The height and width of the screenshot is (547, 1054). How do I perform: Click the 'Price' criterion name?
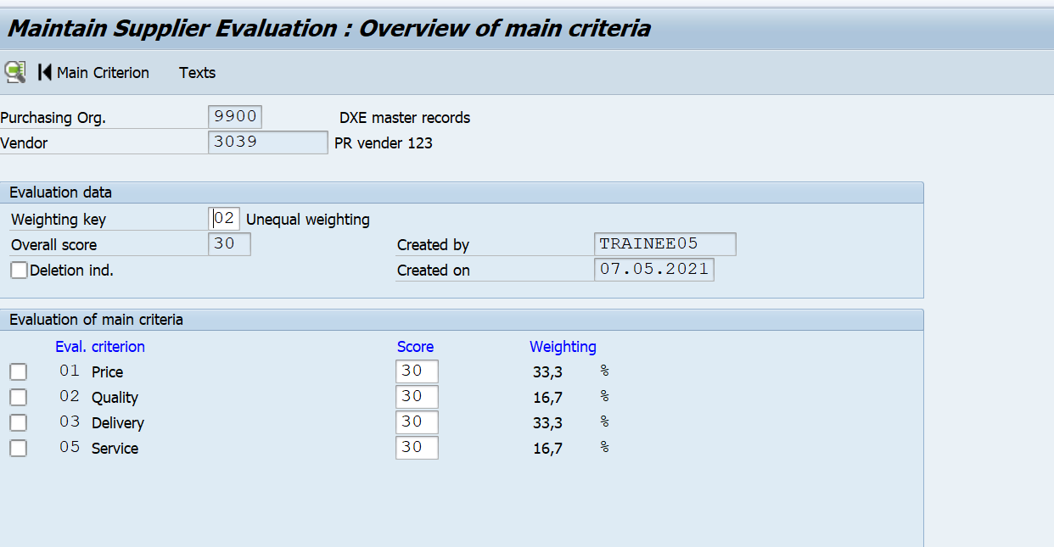107,372
